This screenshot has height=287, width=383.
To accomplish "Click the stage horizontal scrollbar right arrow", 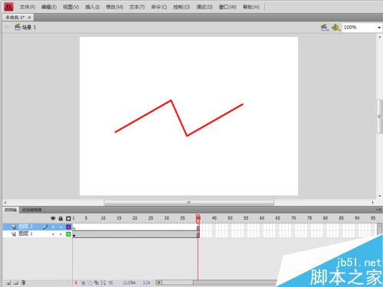I will 373,203.
